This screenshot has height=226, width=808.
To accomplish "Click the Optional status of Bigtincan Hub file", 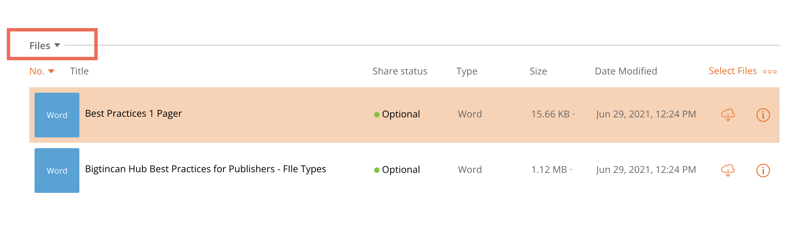I will (x=397, y=170).
